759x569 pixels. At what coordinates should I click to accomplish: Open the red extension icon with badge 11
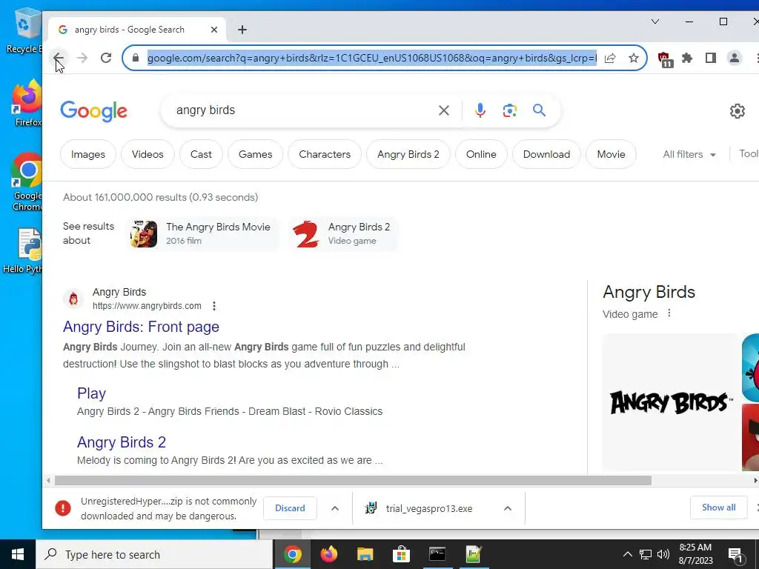point(665,59)
